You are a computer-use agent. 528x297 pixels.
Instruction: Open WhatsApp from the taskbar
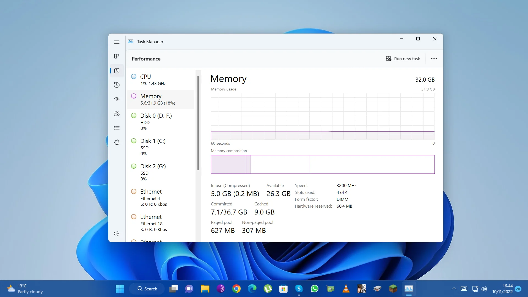(315, 289)
